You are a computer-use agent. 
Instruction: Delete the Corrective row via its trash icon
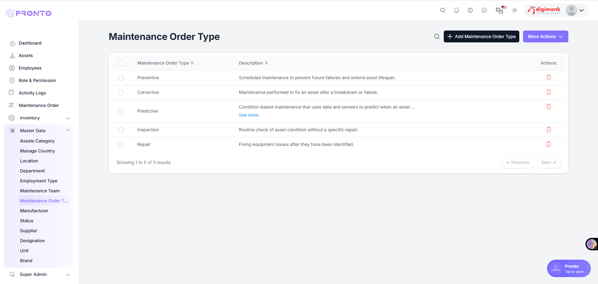549,92
